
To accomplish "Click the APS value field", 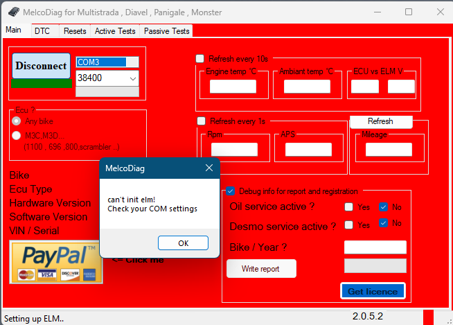I will [x=308, y=150].
